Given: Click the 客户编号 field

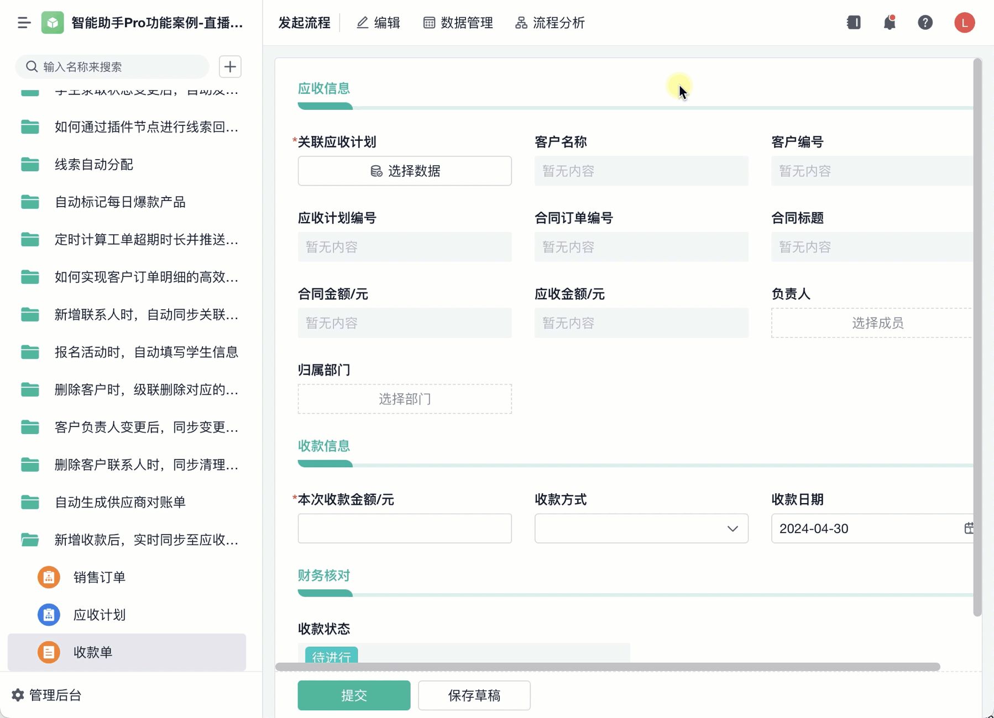Looking at the screenshot, I should (872, 171).
